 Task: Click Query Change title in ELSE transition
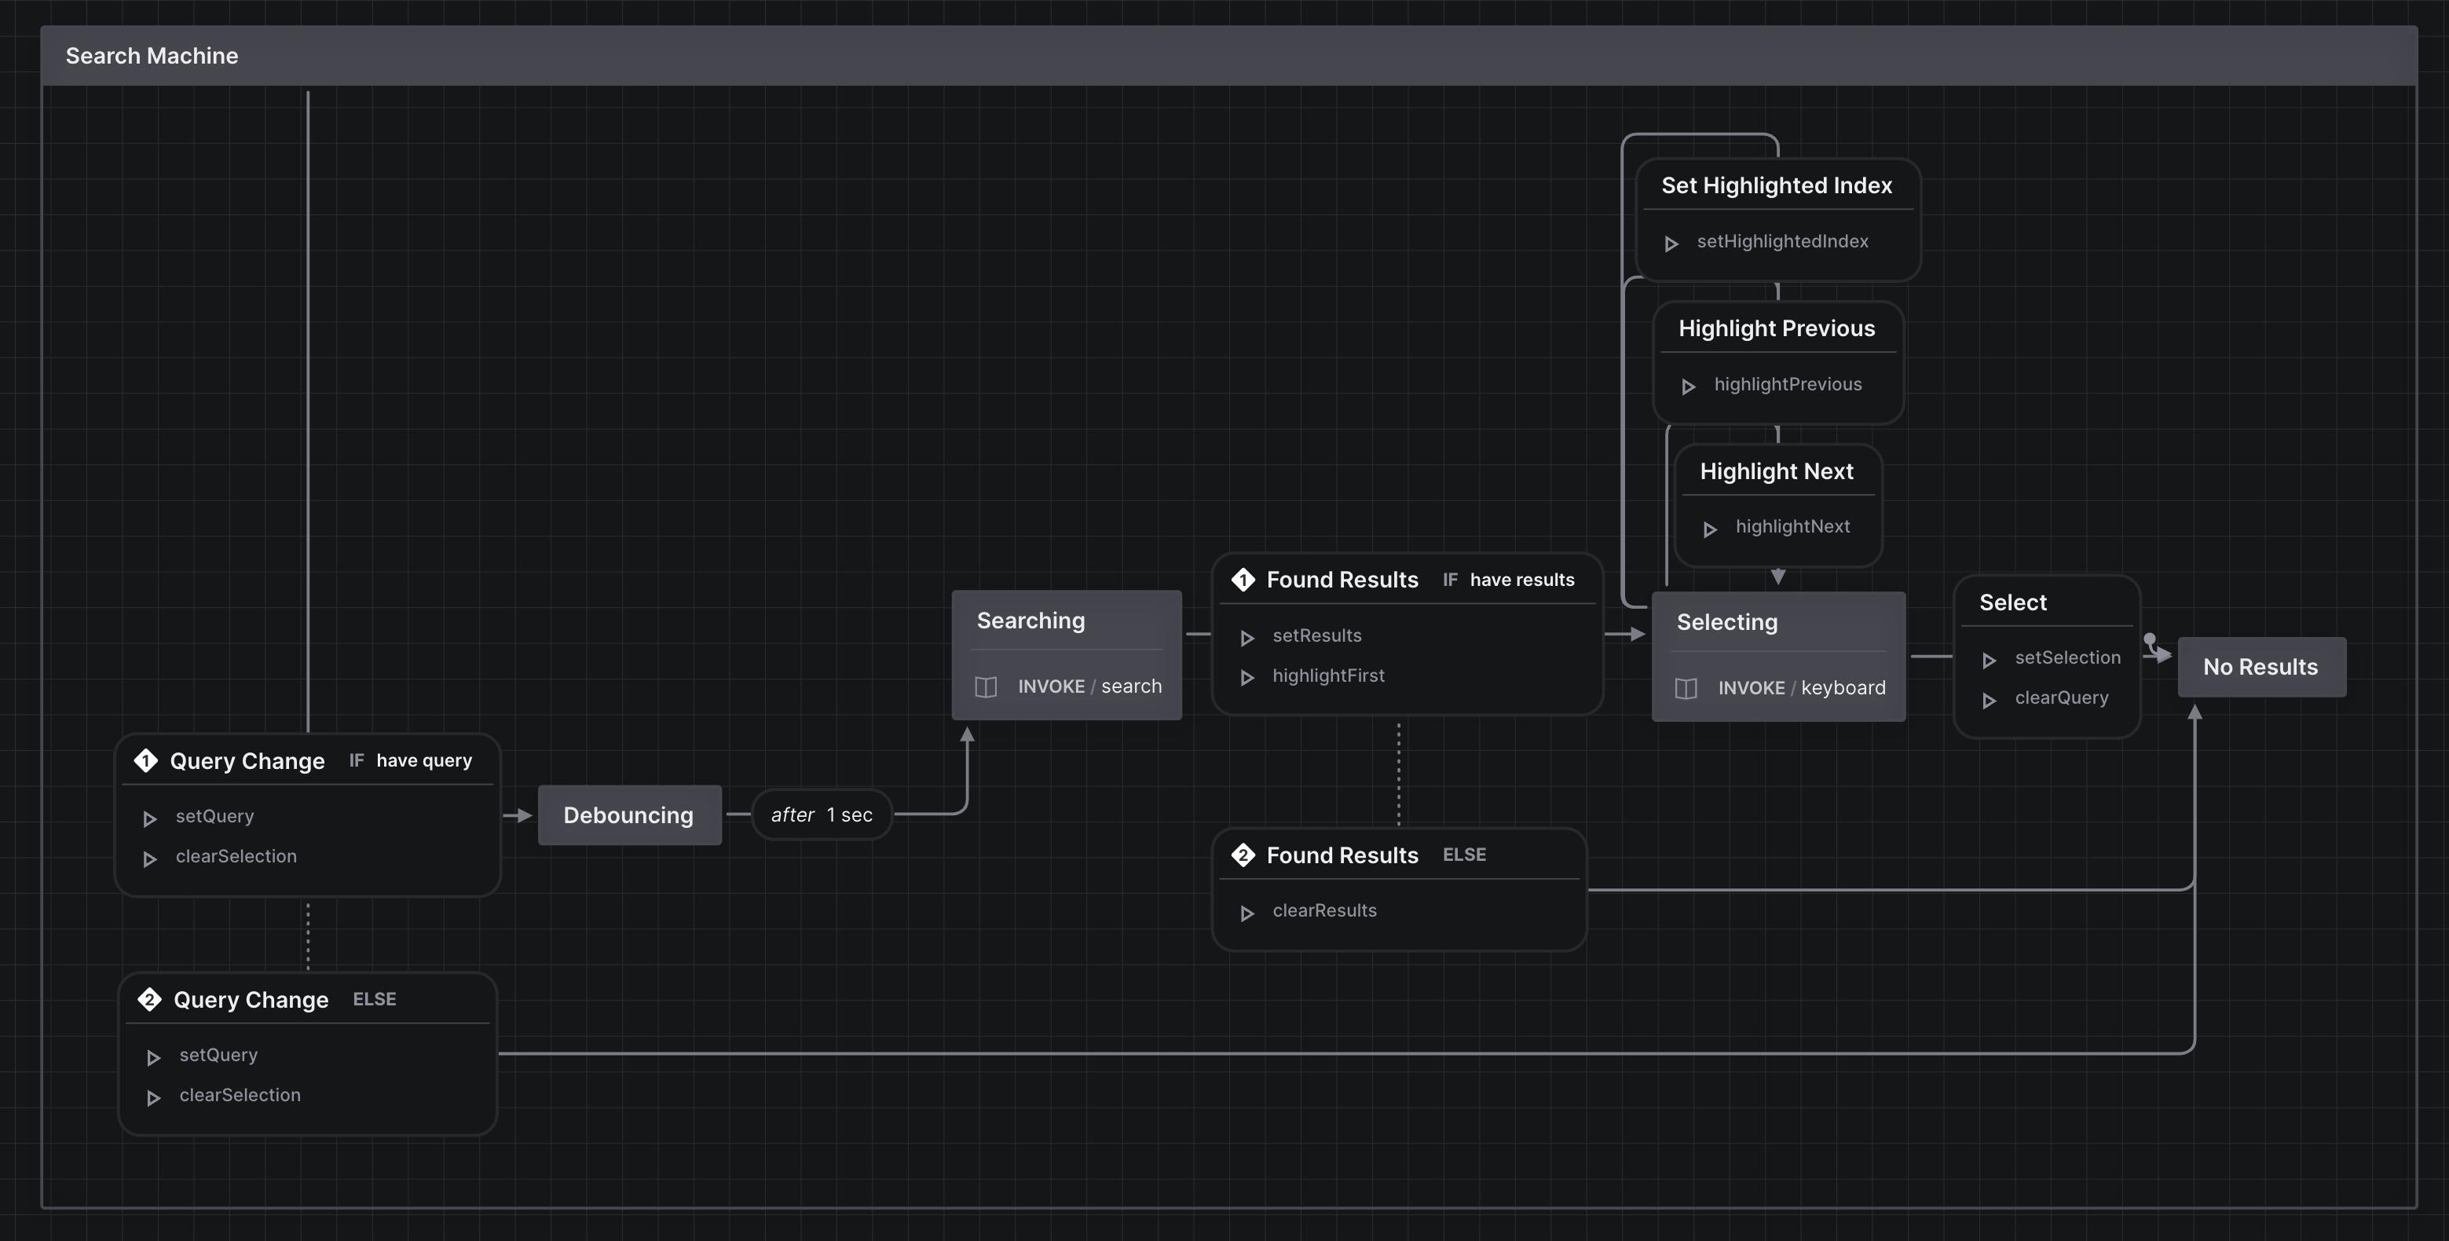click(x=251, y=999)
